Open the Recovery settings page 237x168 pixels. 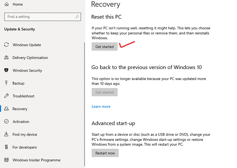(x=20, y=109)
